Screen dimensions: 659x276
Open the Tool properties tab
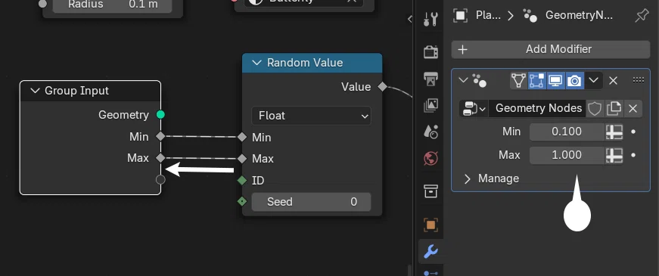pyautogui.click(x=431, y=19)
